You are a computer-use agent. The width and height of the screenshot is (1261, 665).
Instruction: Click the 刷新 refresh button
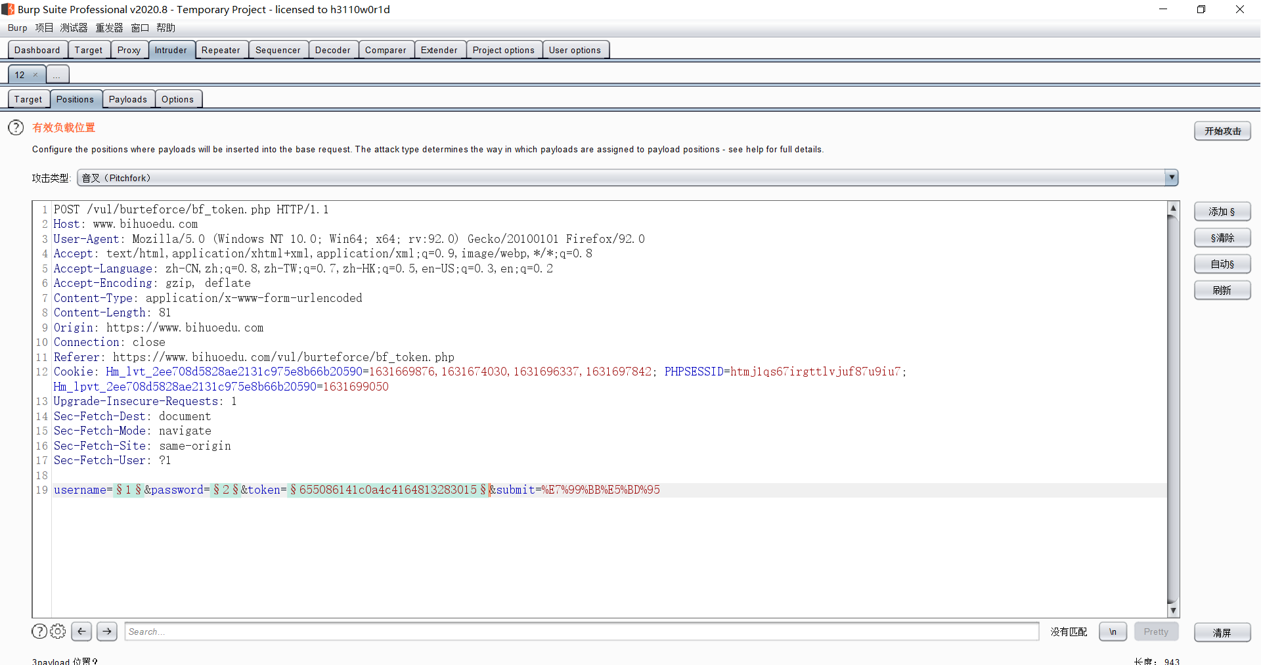tap(1222, 290)
